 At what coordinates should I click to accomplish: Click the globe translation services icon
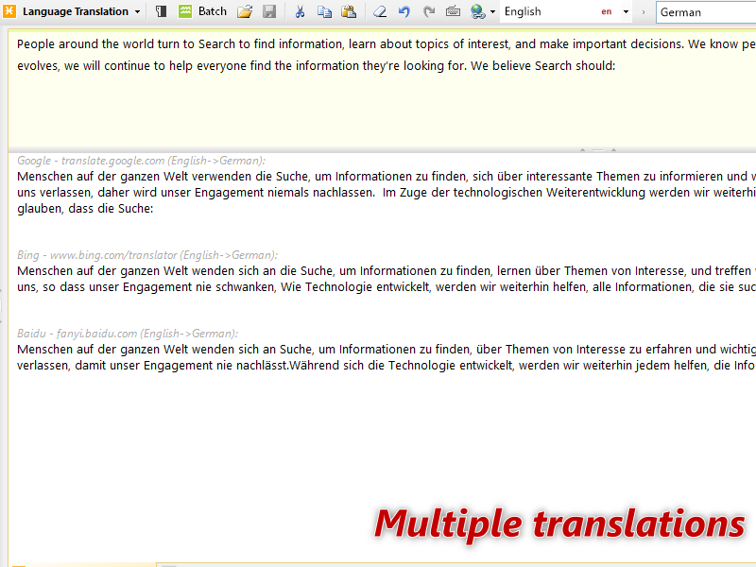[478, 11]
